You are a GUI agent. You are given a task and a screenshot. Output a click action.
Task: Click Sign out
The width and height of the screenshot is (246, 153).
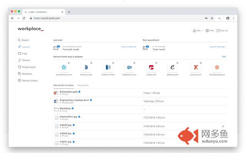pos(222,31)
